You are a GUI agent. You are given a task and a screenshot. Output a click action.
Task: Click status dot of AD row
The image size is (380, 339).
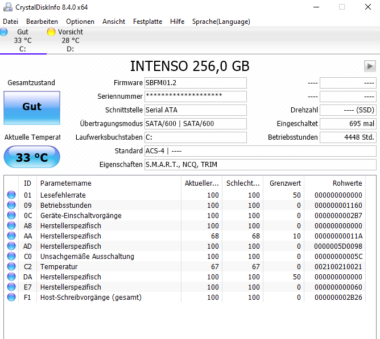click(x=11, y=246)
